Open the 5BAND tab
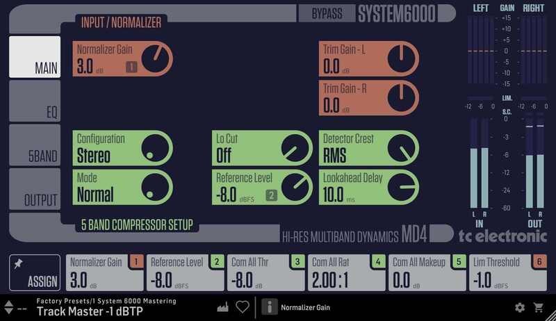The height and width of the screenshot is (321, 556). click(x=35, y=145)
